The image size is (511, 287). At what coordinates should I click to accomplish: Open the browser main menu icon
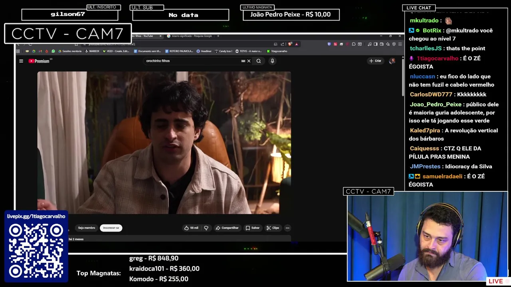(400, 44)
